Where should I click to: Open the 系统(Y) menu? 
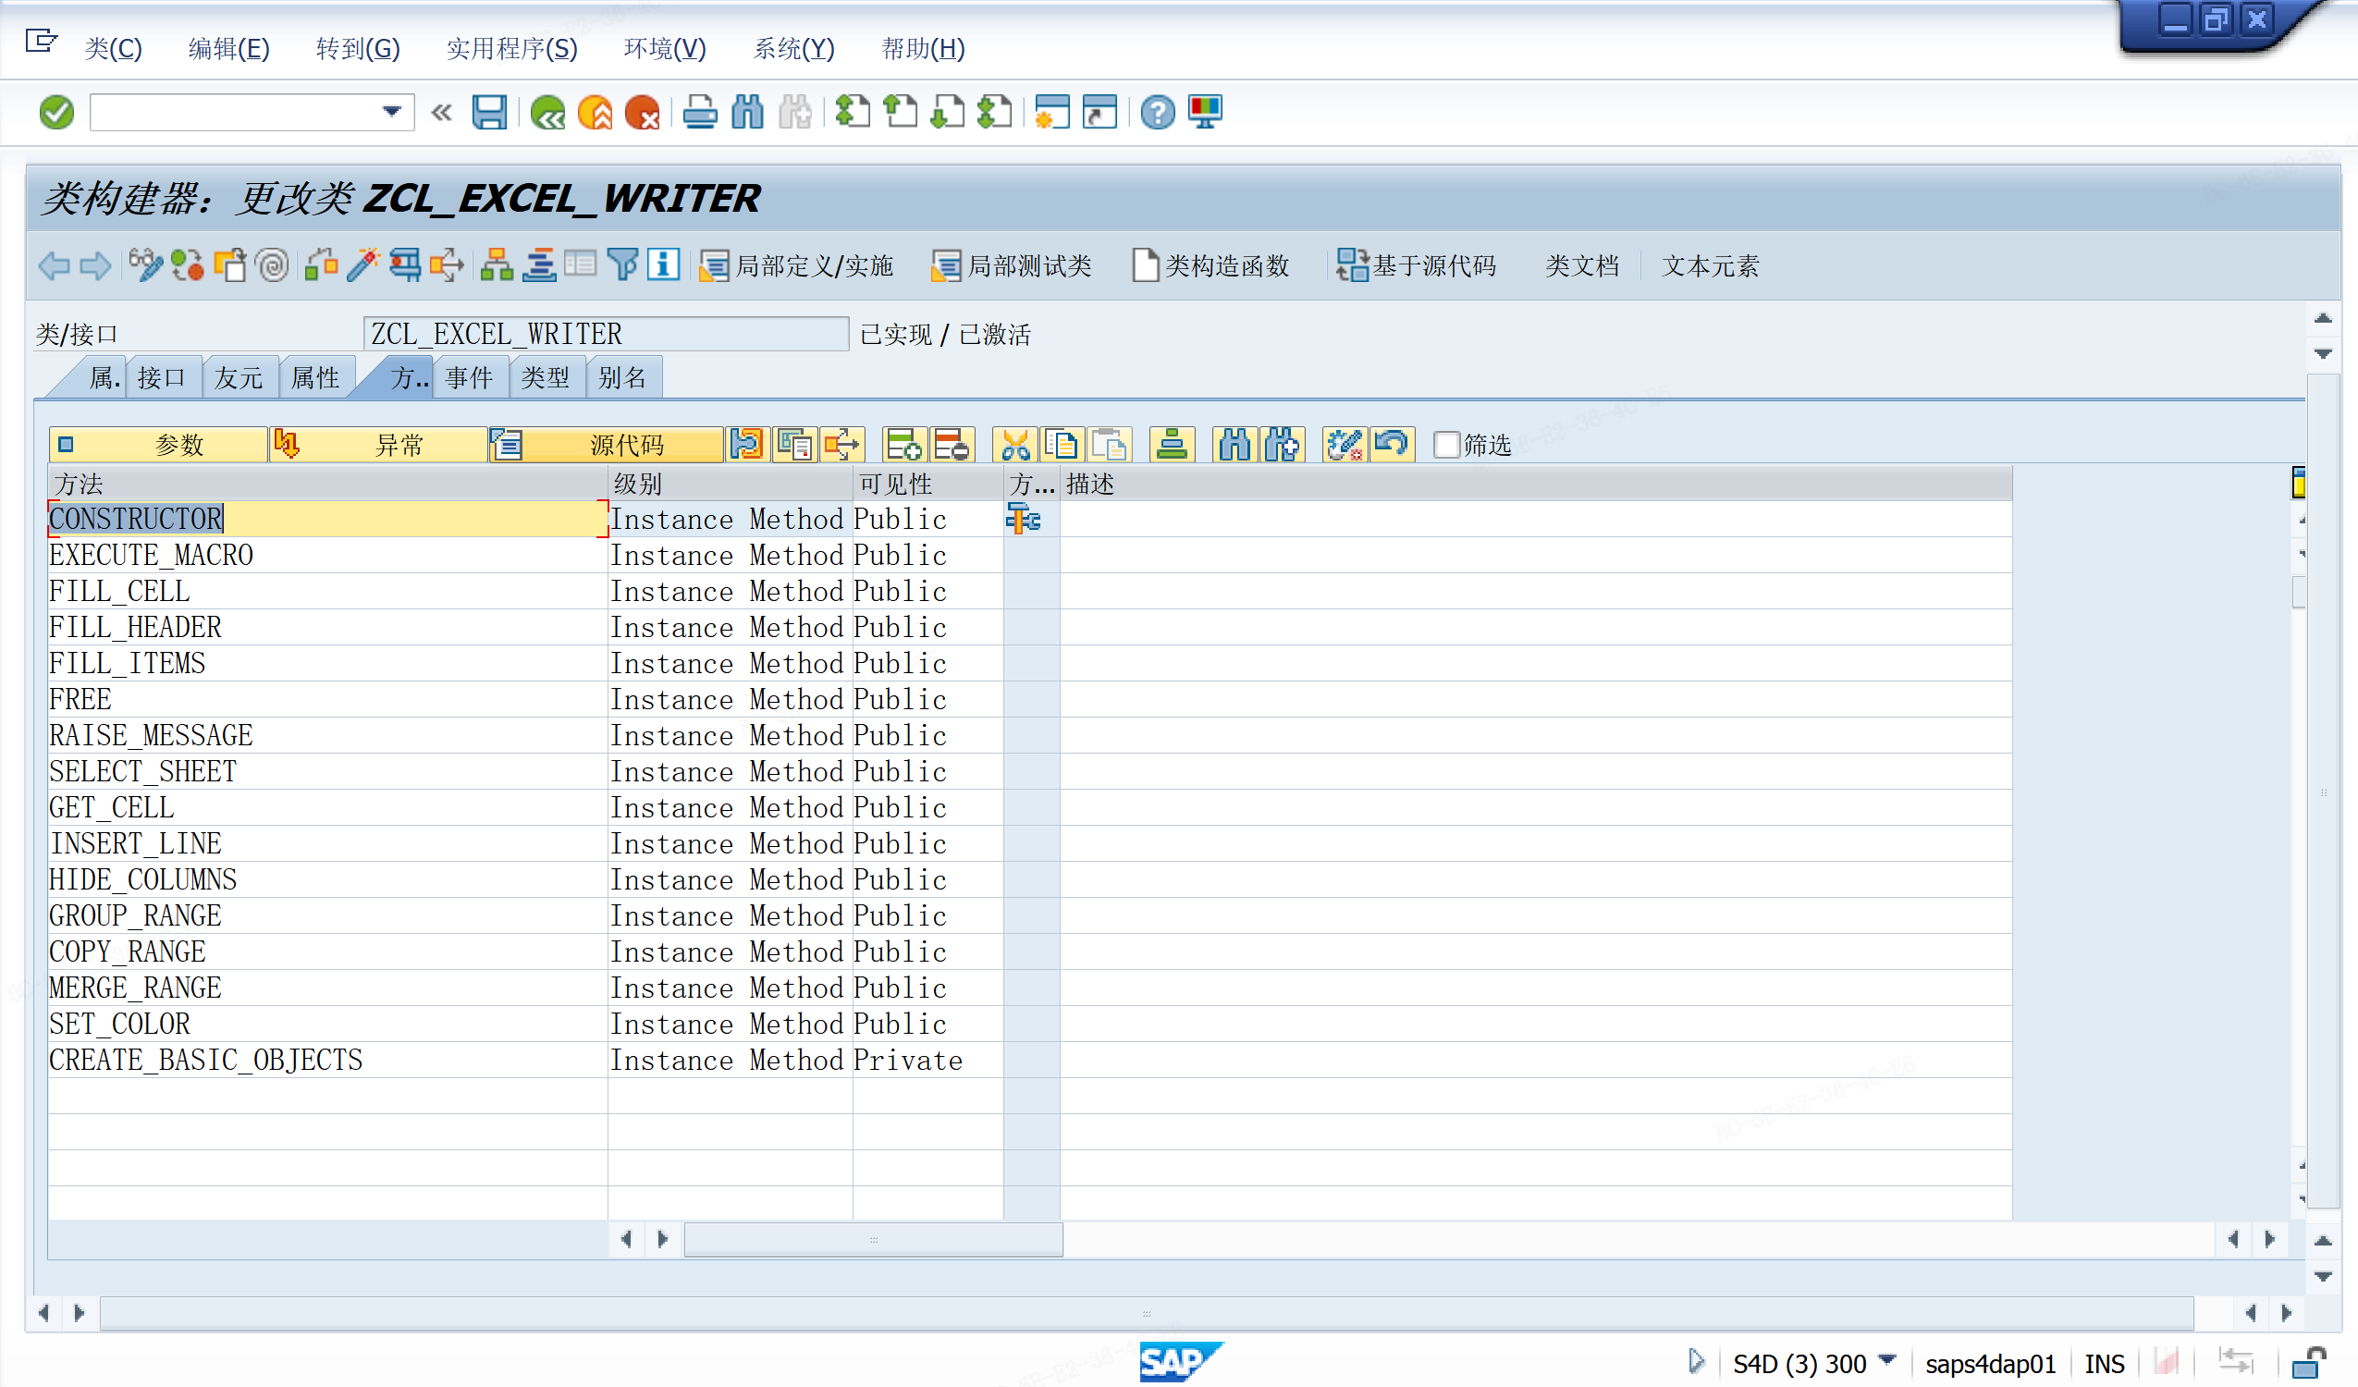pyautogui.click(x=793, y=49)
